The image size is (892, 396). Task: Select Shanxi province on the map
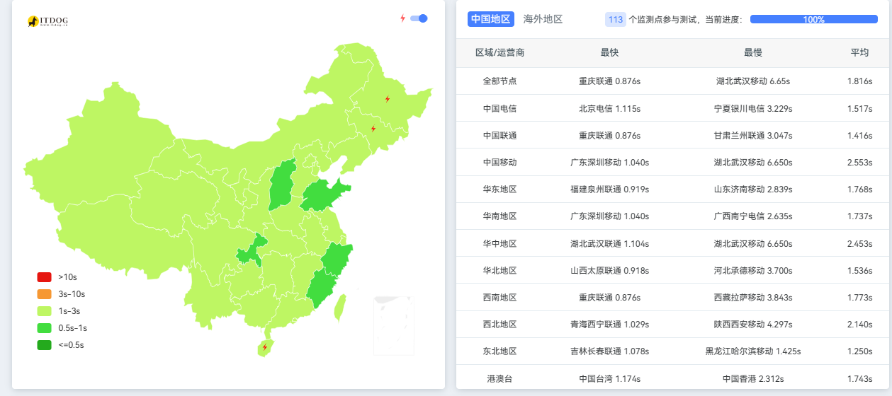click(283, 185)
